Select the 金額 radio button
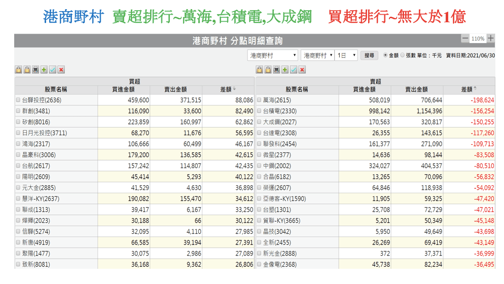The image size is (504, 284). (385, 55)
